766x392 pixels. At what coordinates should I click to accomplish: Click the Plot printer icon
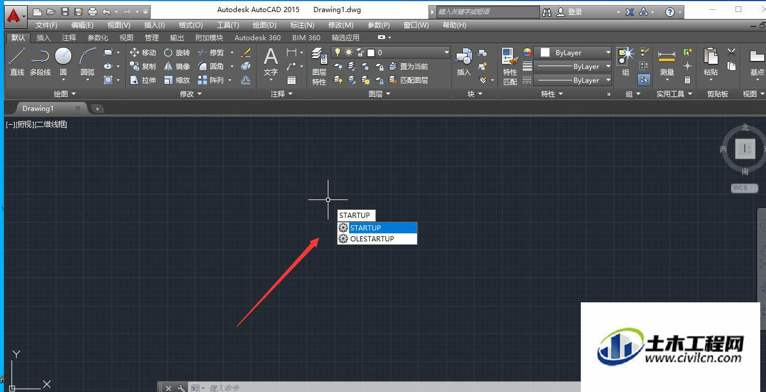click(93, 11)
